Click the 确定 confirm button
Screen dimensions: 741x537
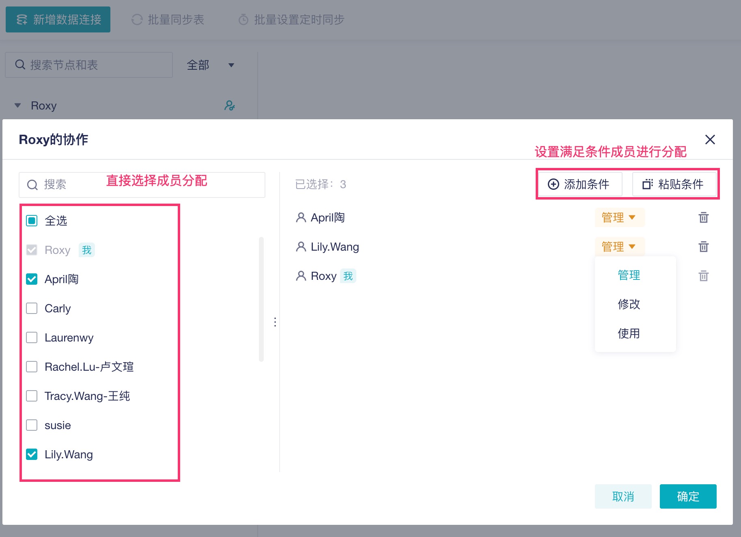[x=688, y=496]
